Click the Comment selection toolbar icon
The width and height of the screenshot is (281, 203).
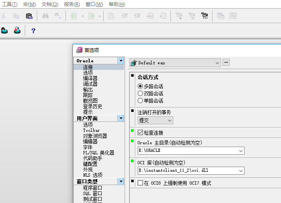tap(150, 16)
